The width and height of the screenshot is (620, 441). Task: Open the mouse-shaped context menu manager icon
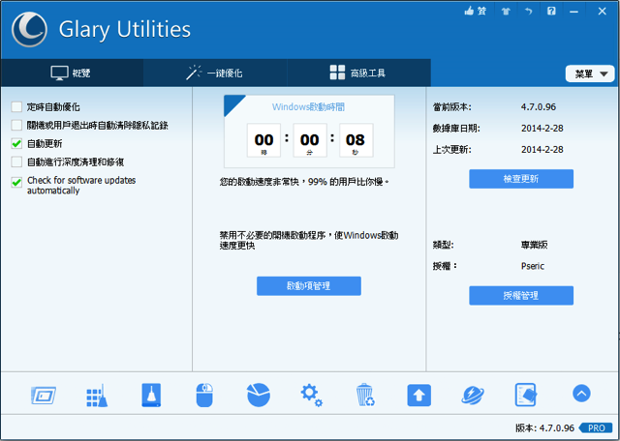[204, 396]
